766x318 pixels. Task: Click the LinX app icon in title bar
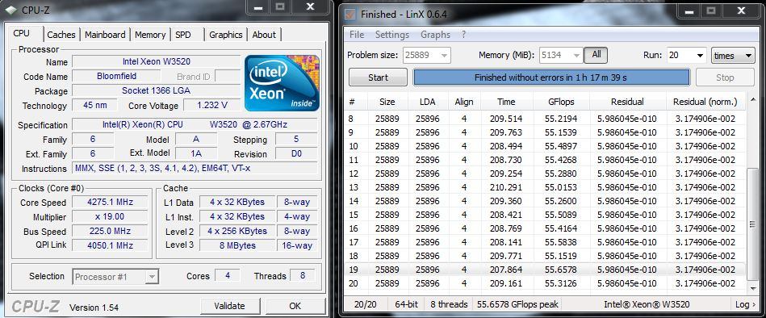point(350,15)
